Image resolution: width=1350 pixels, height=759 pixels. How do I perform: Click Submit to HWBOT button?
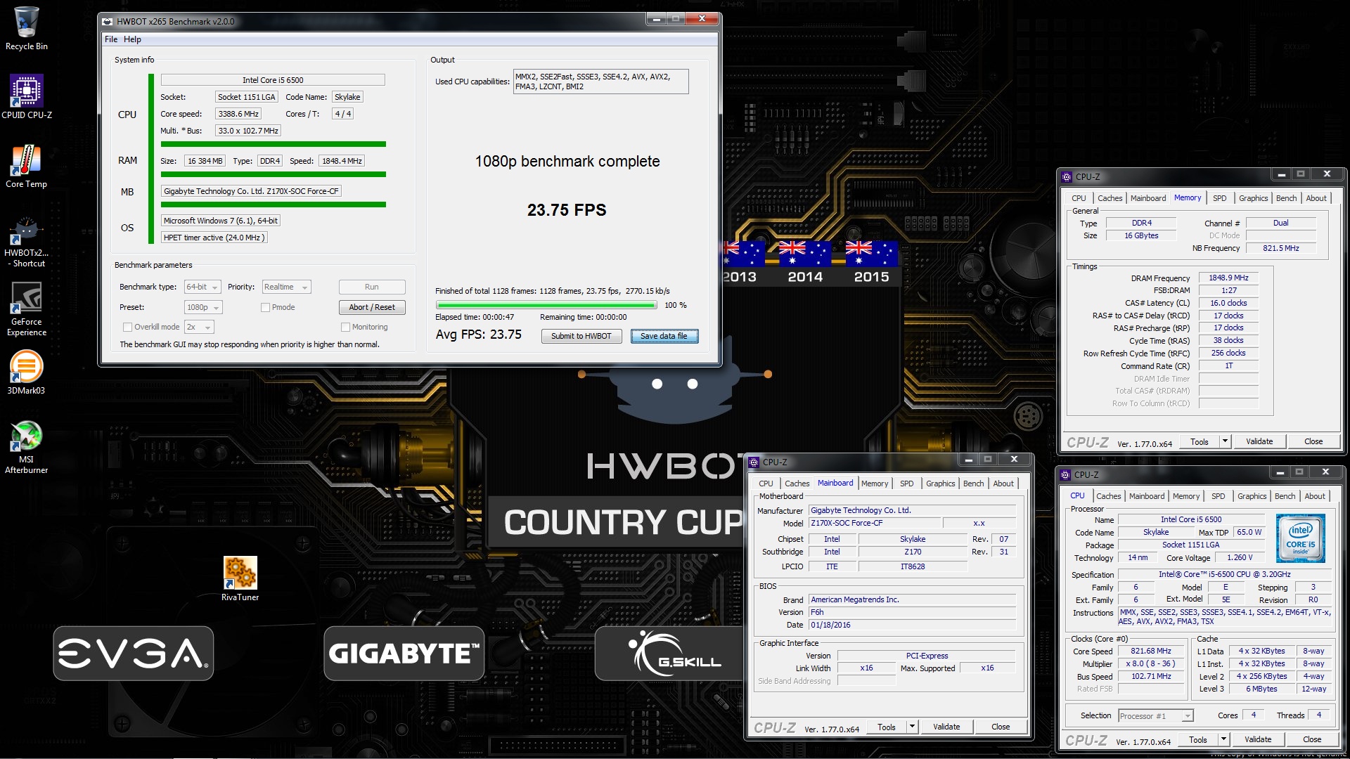pos(581,336)
